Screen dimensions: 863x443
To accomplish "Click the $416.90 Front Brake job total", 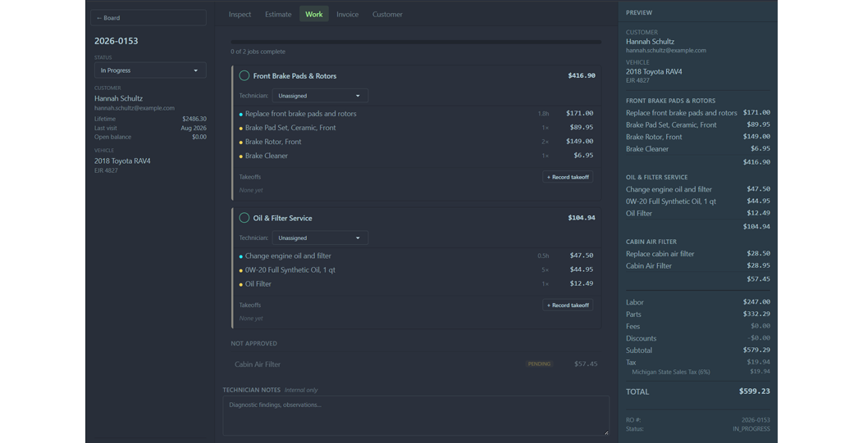I will tap(581, 76).
